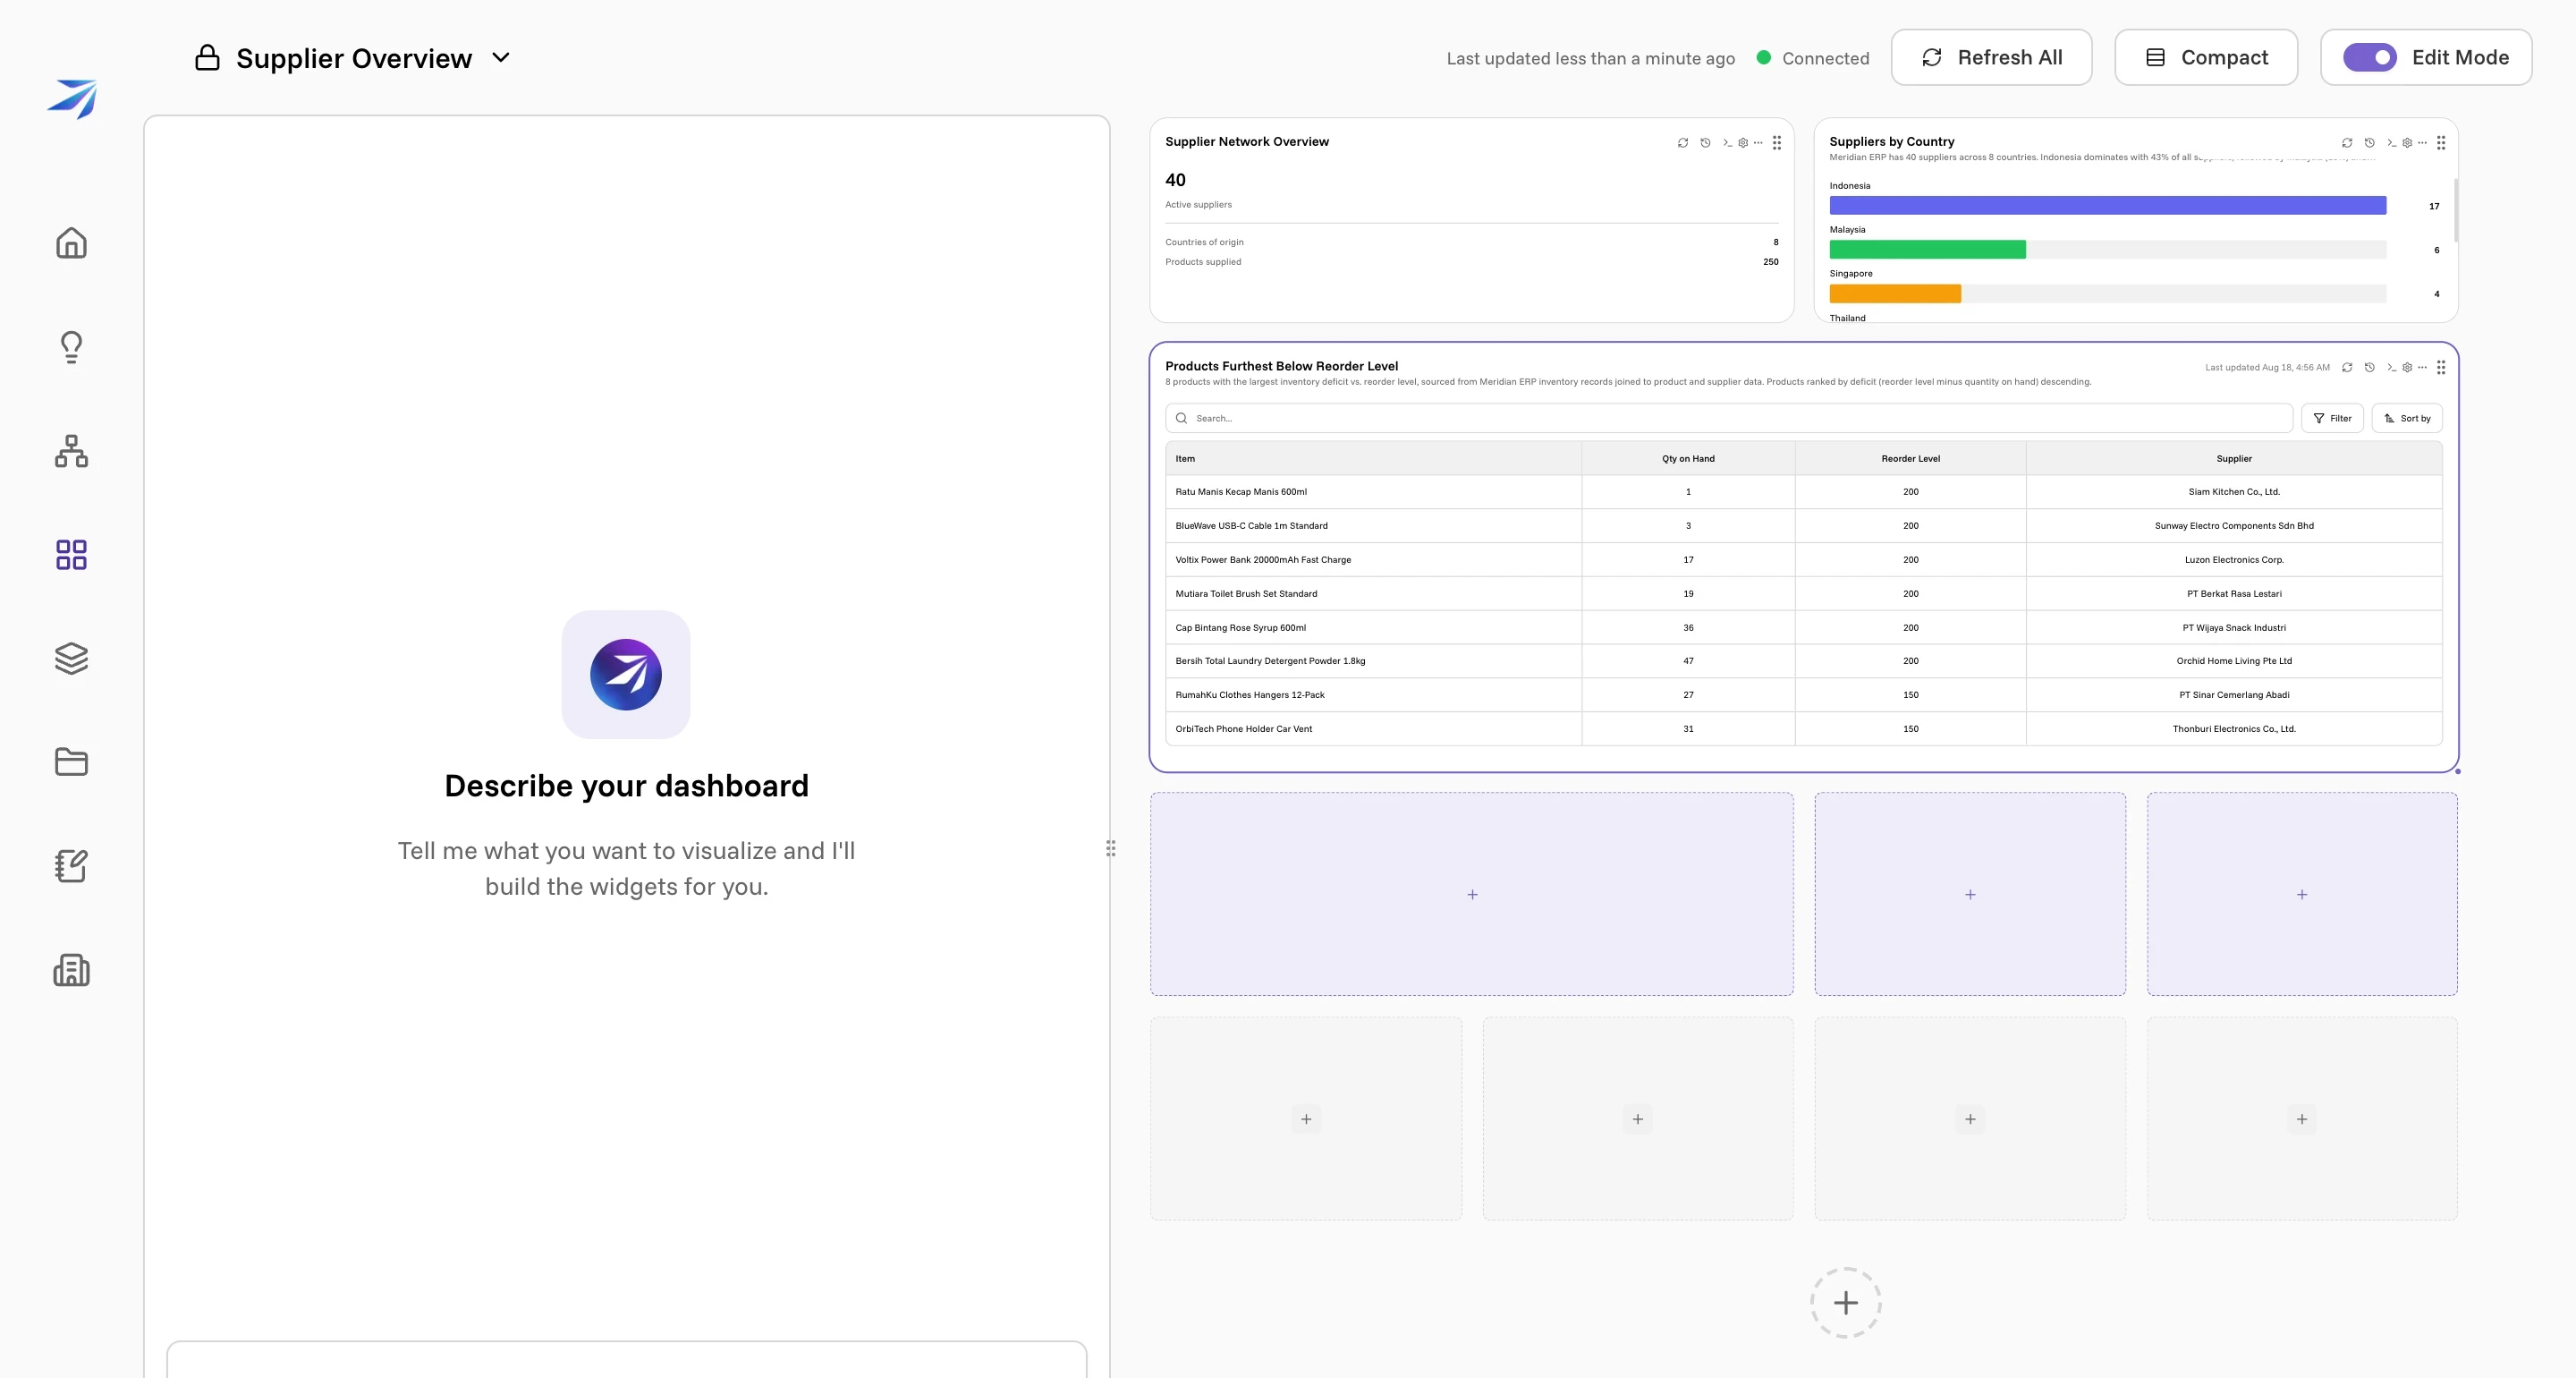Image resolution: width=2576 pixels, height=1378 pixels.
Task: Sort by the Reorder Level column header
Action: (1910, 458)
